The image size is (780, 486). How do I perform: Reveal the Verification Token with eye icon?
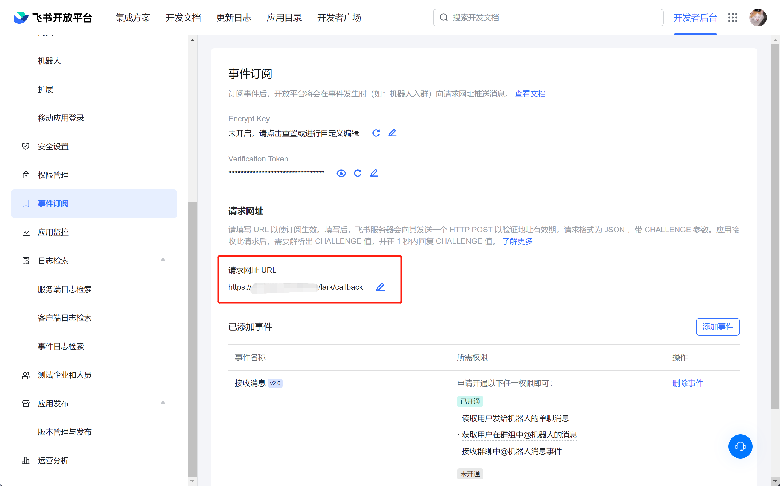click(x=341, y=173)
